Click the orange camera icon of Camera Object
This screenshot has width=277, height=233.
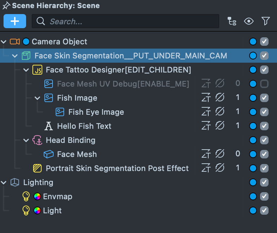coord(15,42)
